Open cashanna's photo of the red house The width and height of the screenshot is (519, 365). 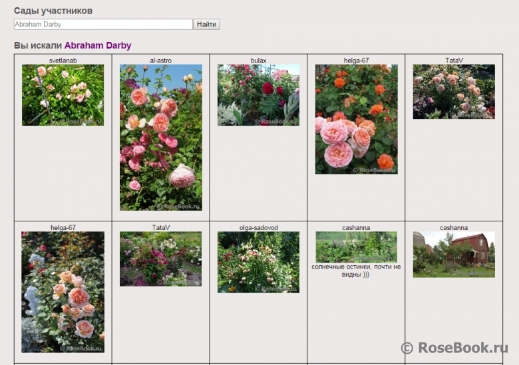(x=454, y=254)
